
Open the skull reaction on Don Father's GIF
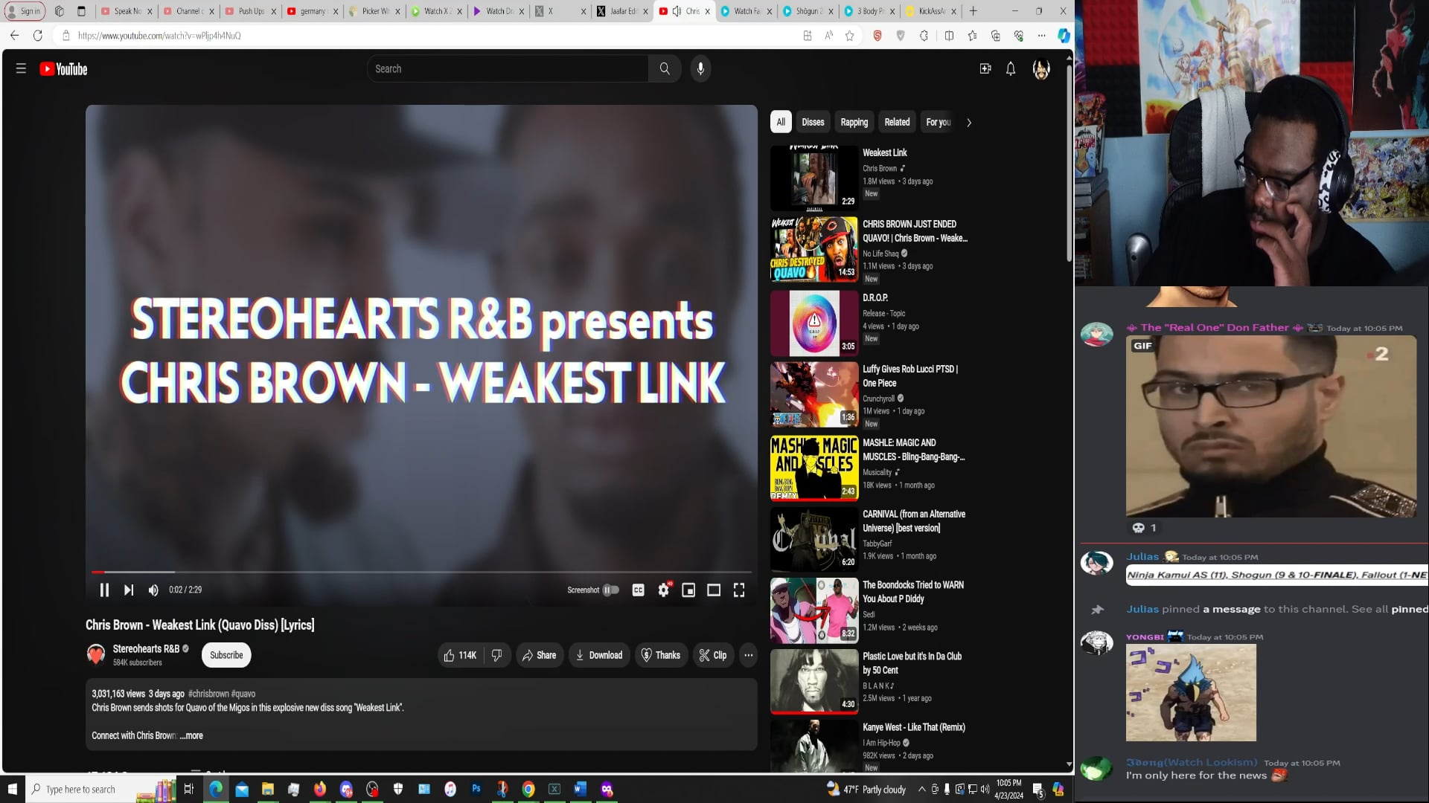tap(1144, 528)
